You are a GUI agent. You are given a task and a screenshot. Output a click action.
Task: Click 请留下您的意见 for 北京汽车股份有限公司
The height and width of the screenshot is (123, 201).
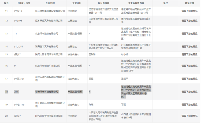(189, 33)
